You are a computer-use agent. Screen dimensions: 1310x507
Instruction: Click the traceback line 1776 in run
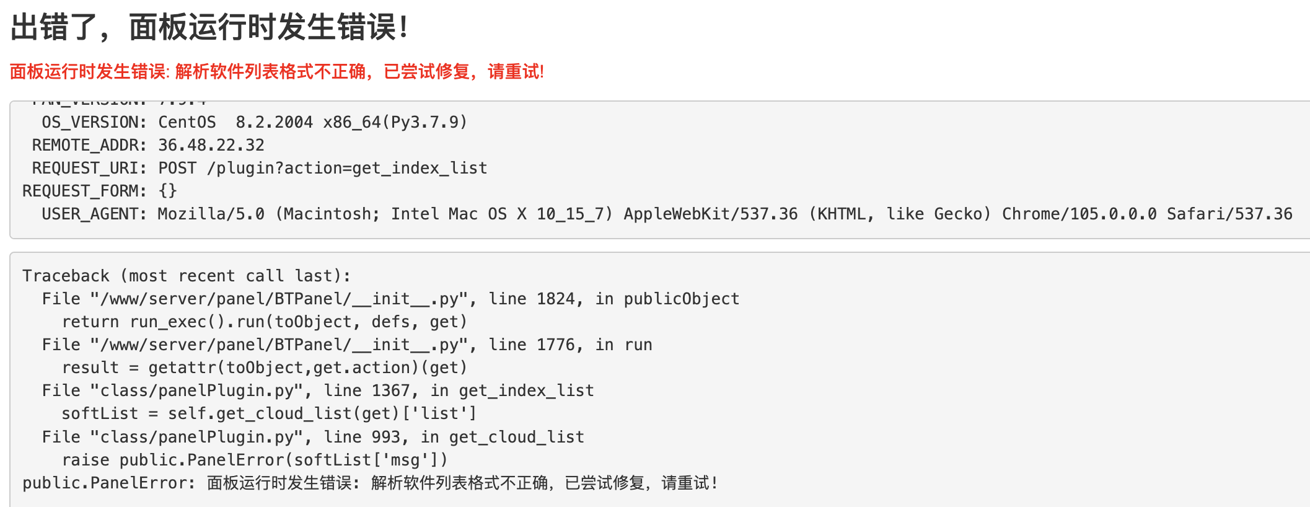[347, 345]
